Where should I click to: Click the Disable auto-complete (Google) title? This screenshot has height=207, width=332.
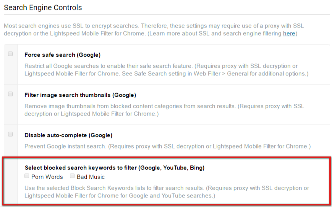click(x=68, y=135)
